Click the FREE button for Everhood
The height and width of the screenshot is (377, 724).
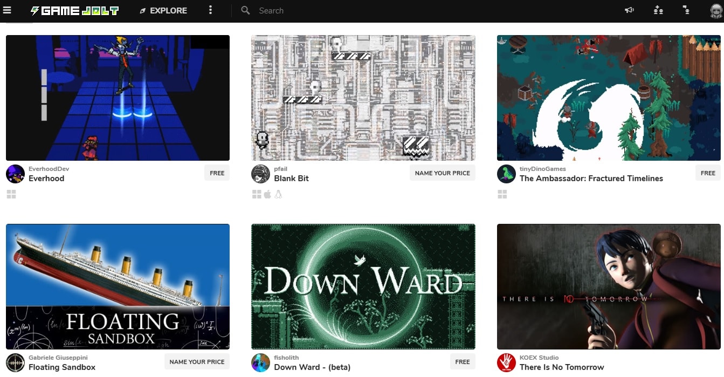(217, 173)
